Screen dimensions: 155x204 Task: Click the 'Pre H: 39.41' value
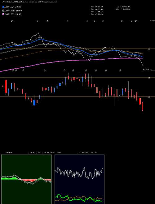click(x=97, y=9)
